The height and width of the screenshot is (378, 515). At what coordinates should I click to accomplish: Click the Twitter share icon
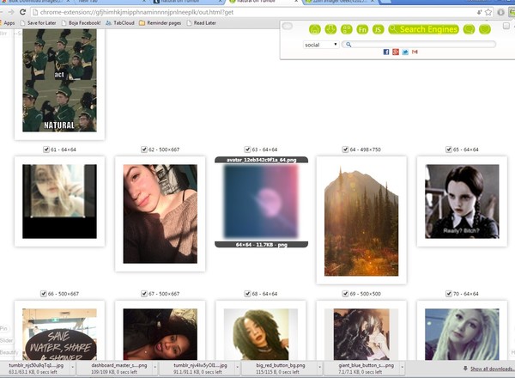[405, 52]
